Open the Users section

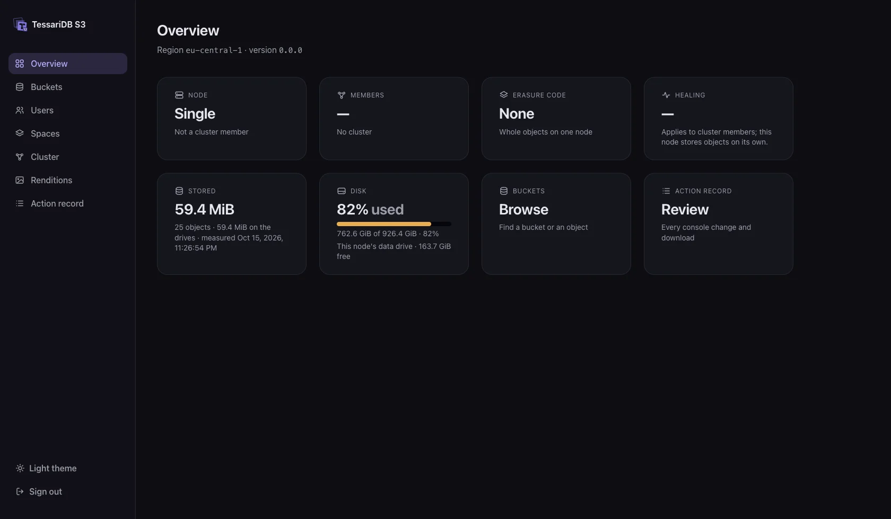[68, 110]
